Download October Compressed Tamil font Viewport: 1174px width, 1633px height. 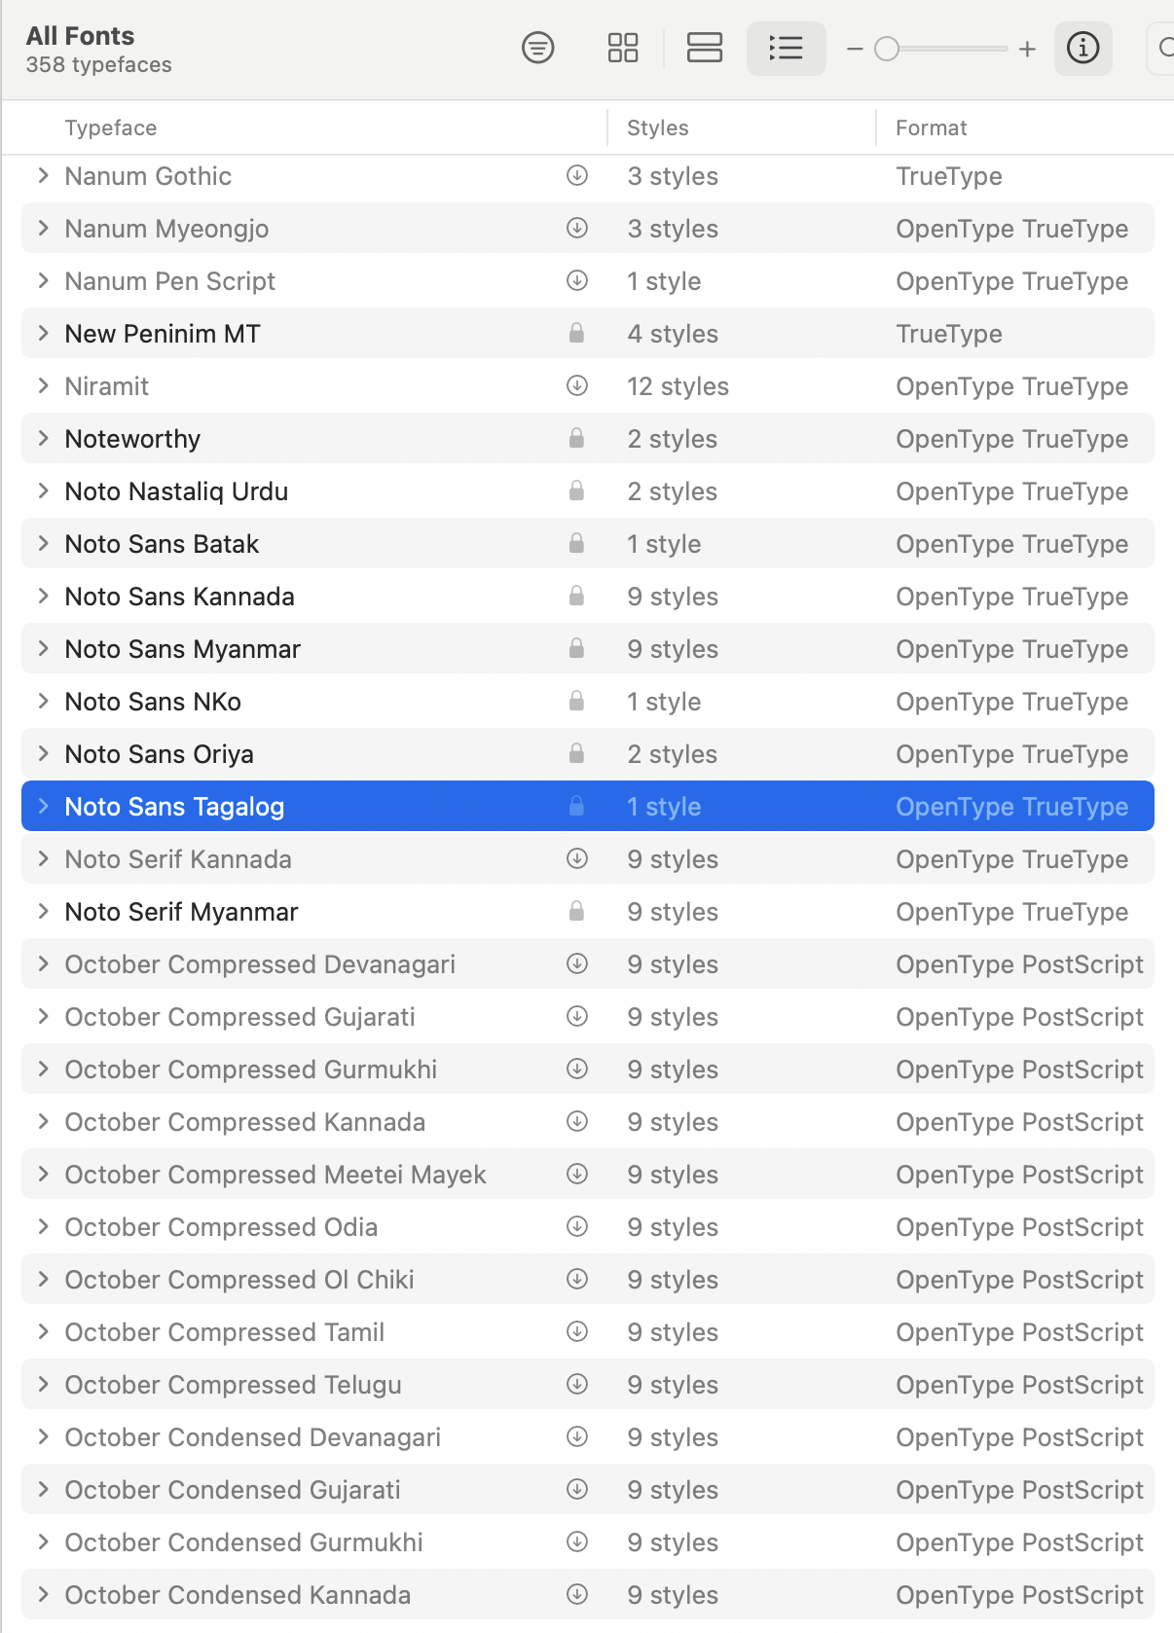click(577, 1331)
